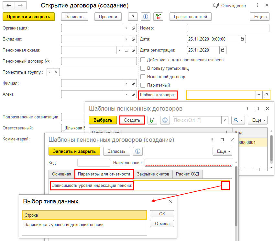Switch to the Закрытие счетов tab
275x241 pixels.
pyautogui.click(x=153, y=174)
